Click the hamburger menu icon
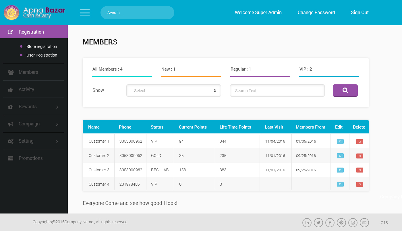 [85, 13]
